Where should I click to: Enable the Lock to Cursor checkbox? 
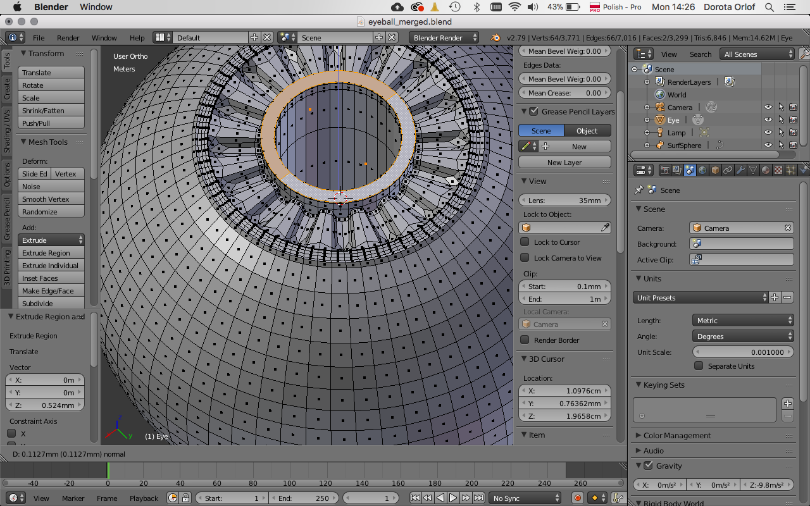click(x=525, y=242)
